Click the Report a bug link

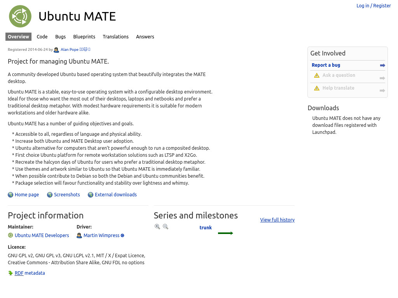point(326,65)
